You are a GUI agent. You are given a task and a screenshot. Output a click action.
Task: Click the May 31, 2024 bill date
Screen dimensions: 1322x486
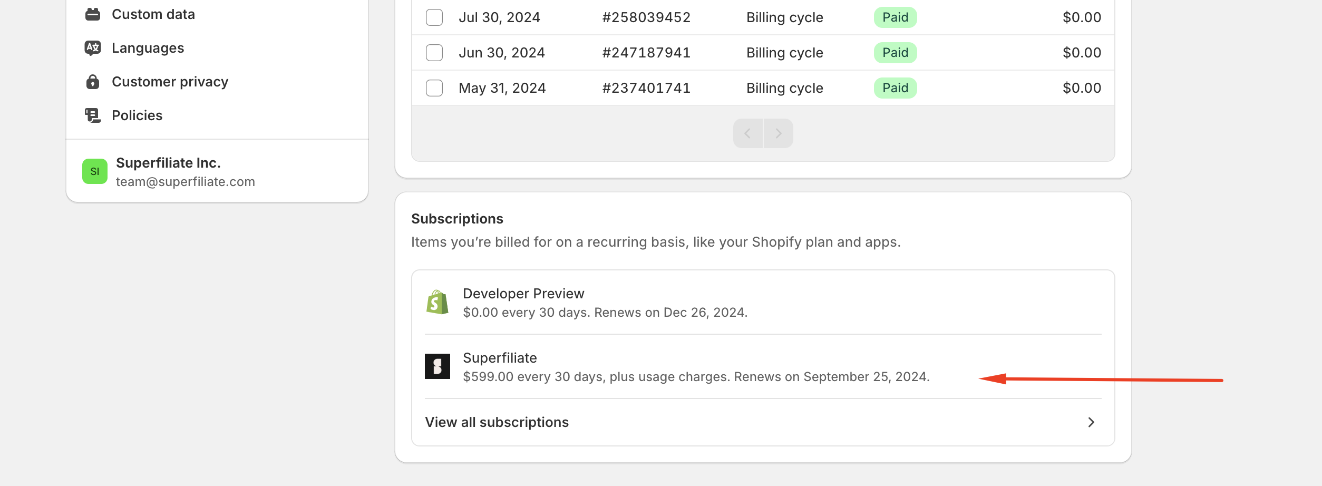[x=502, y=88]
